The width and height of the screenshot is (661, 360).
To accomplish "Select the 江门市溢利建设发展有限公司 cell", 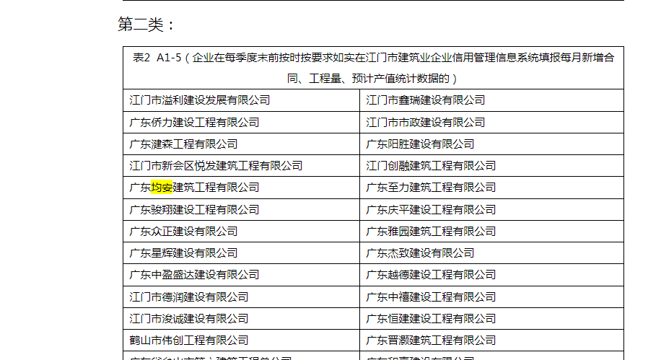I will click(200, 100).
